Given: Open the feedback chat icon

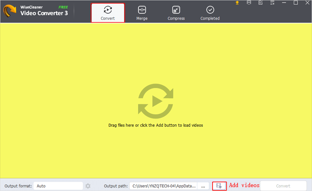Looking at the screenshot, I should click(249, 3).
